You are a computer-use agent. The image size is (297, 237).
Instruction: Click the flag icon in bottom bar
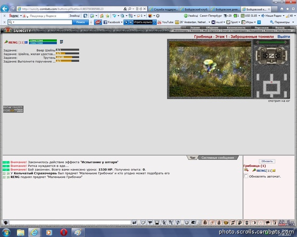pos(268,223)
